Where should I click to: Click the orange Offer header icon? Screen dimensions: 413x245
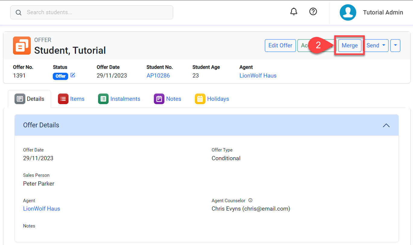coord(22,46)
